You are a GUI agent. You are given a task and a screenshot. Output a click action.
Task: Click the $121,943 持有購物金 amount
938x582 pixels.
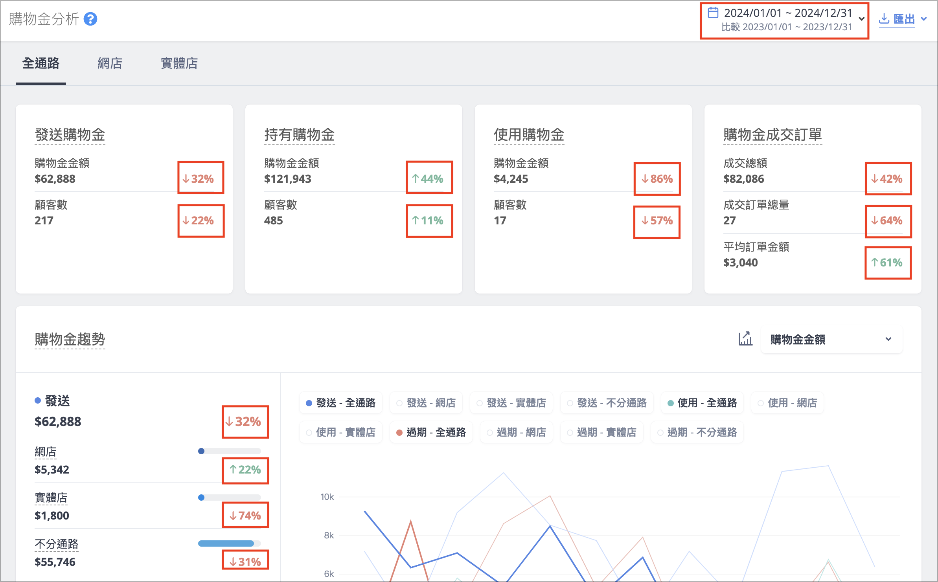point(288,179)
